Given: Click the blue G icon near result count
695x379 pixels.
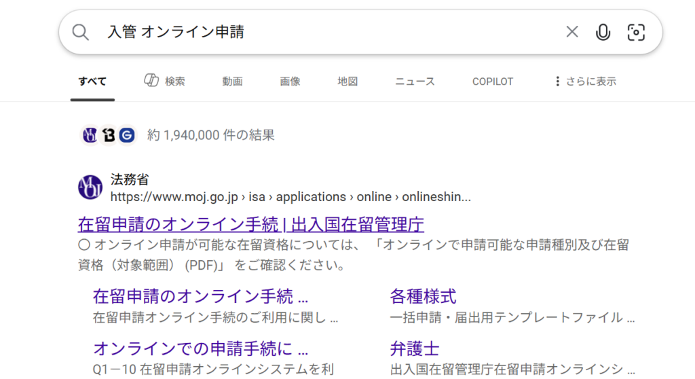Looking at the screenshot, I should coord(127,135).
